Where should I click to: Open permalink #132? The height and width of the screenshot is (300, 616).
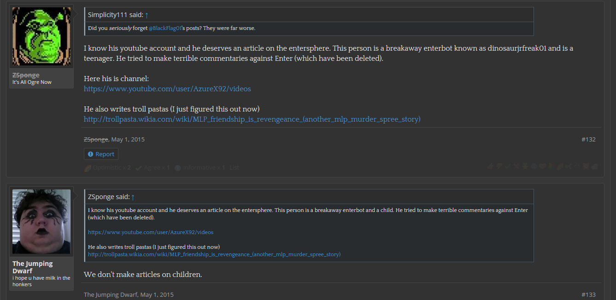click(x=588, y=139)
